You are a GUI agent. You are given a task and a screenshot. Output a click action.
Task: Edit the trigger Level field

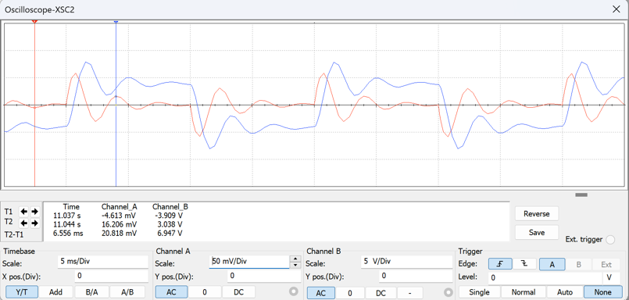pos(545,277)
